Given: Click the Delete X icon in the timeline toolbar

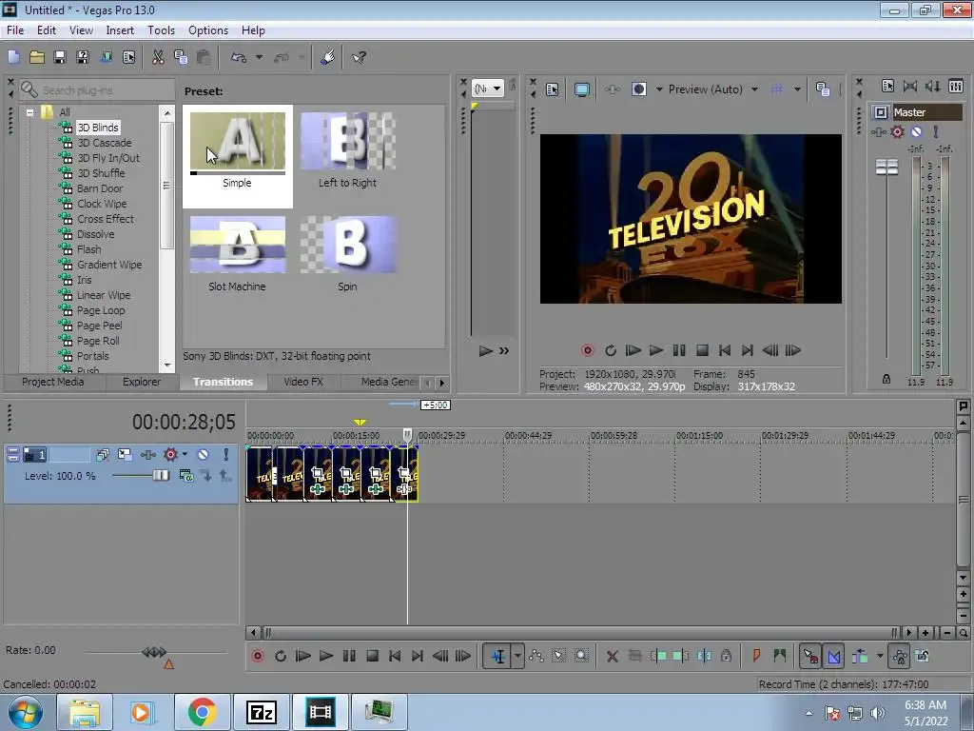Looking at the screenshot, I should 612,656.
